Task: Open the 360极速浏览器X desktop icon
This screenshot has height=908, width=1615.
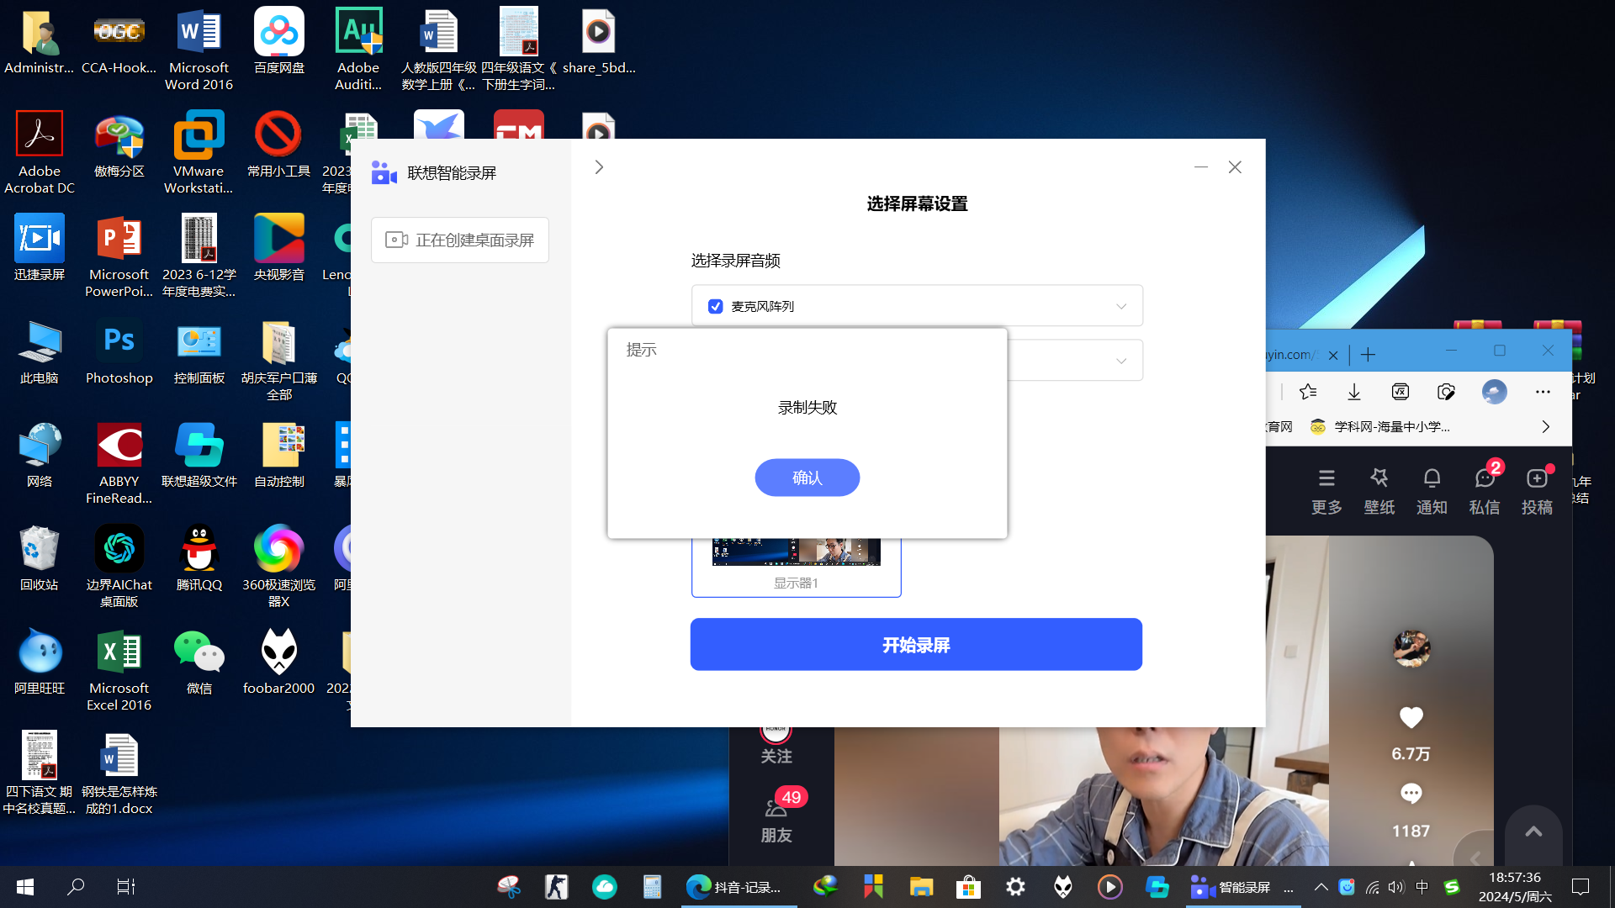Action: tap(279, 567)
